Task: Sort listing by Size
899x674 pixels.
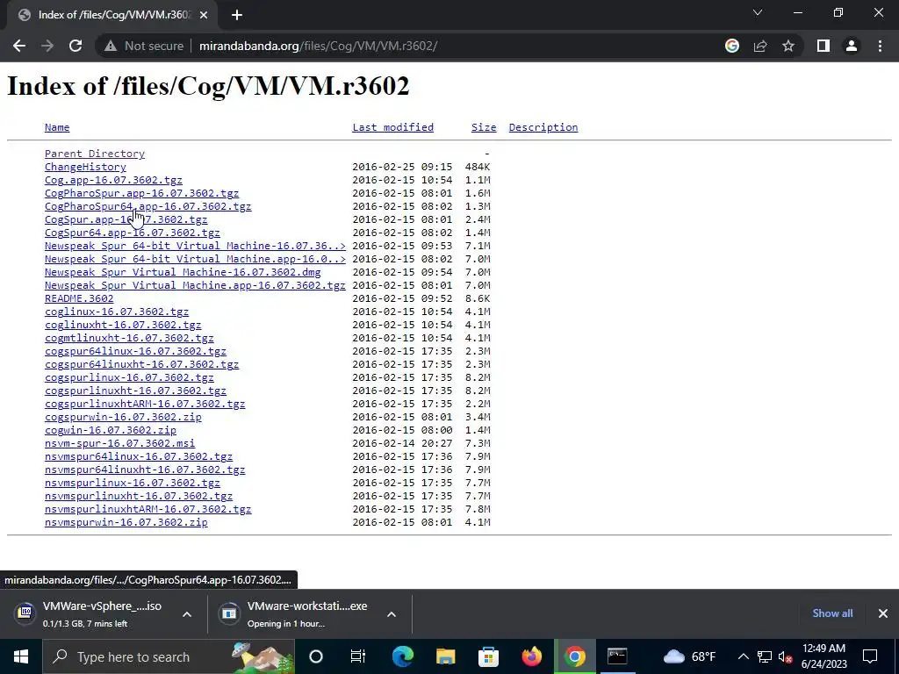Action: tap(484, 127)
